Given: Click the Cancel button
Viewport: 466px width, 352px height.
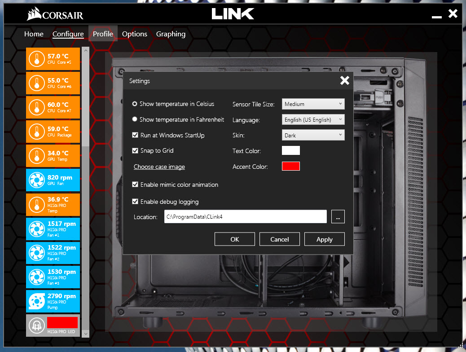Looking at the screenshot, I should point(280,239).
